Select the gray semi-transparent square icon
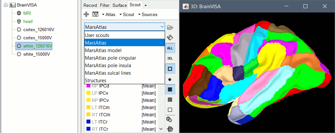335x133 pixels. click(170, 99)
